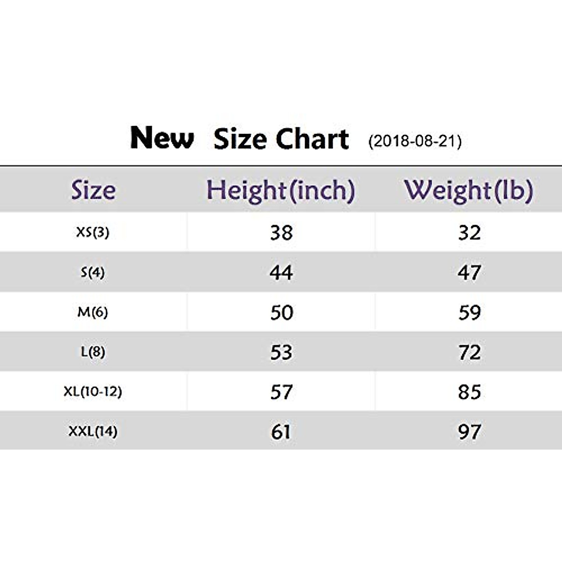Image resolution: width=562 pixels, height=562 pixels.
Task: Select height value 44 for size S
Action: [x=281, y=273]
